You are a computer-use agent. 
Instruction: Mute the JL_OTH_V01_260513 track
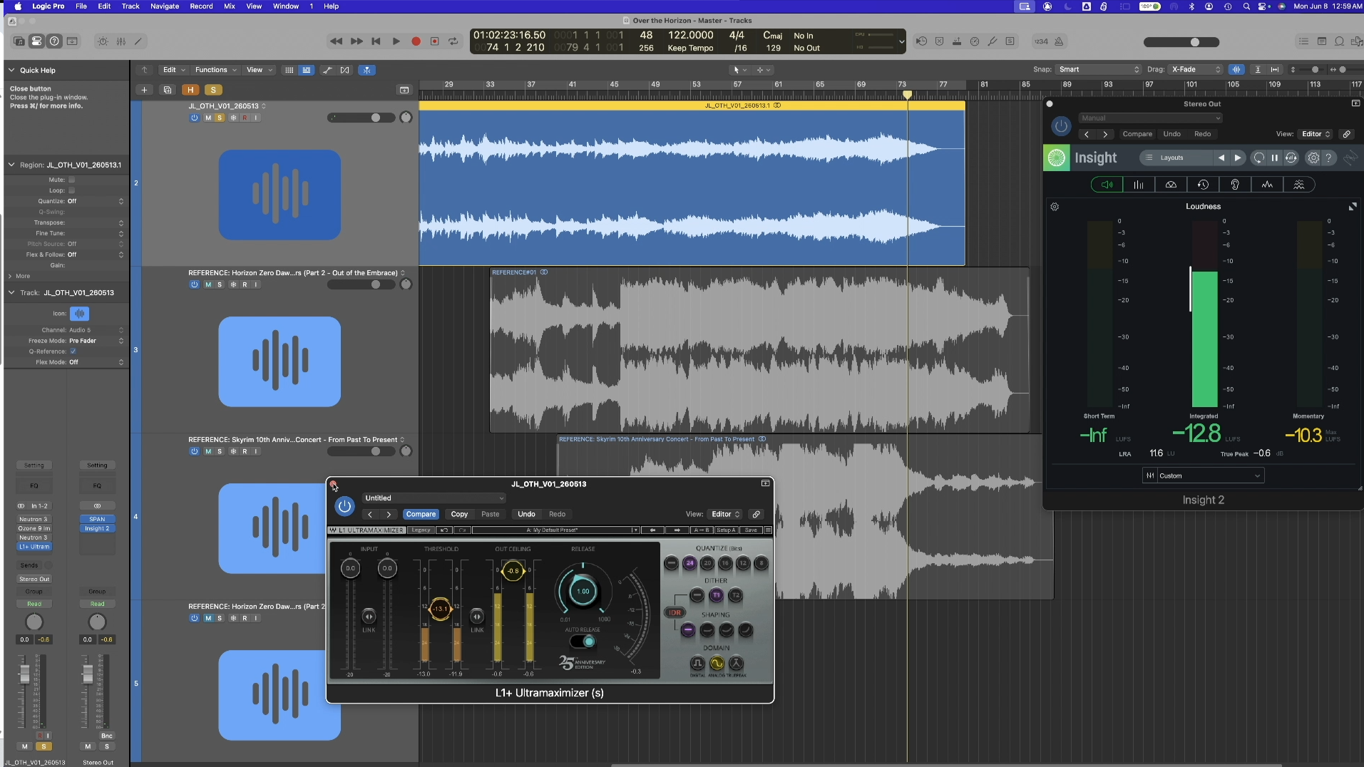click(207, 118)
